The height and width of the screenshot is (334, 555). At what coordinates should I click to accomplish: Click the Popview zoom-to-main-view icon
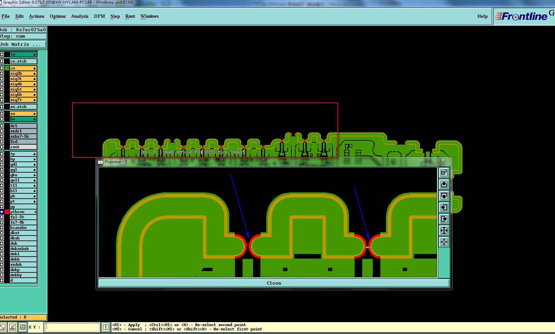(x=444, y=173)
